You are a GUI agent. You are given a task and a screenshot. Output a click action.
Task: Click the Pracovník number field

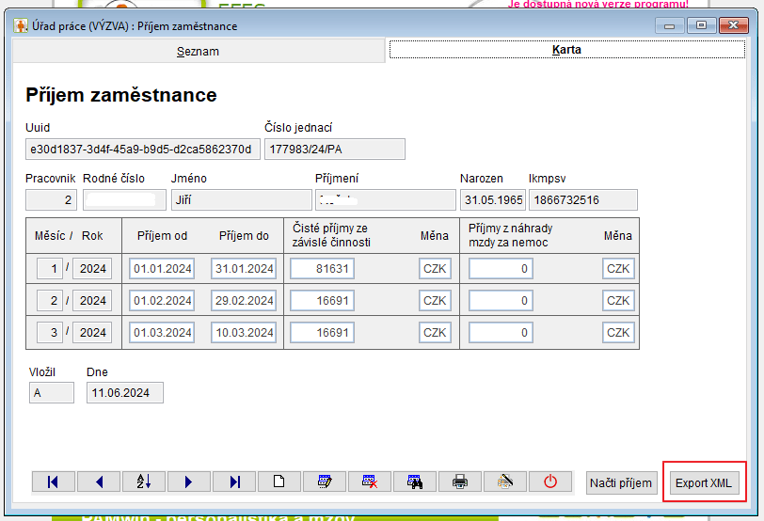click(x=51, y=199)
